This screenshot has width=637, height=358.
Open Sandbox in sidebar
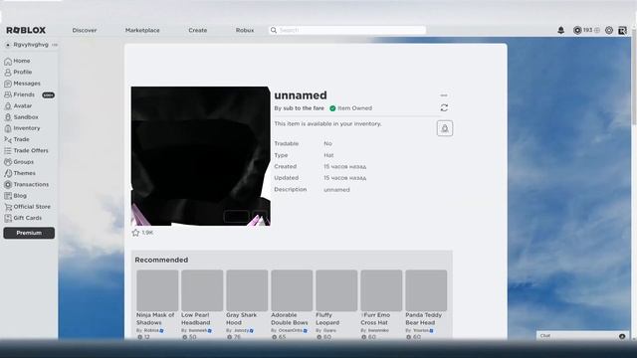(x=21, y=117)
